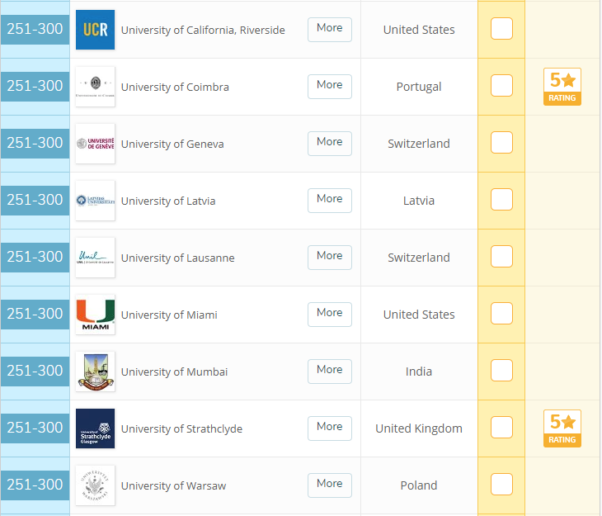Open the University of Miami link

[x=169, y=315]
